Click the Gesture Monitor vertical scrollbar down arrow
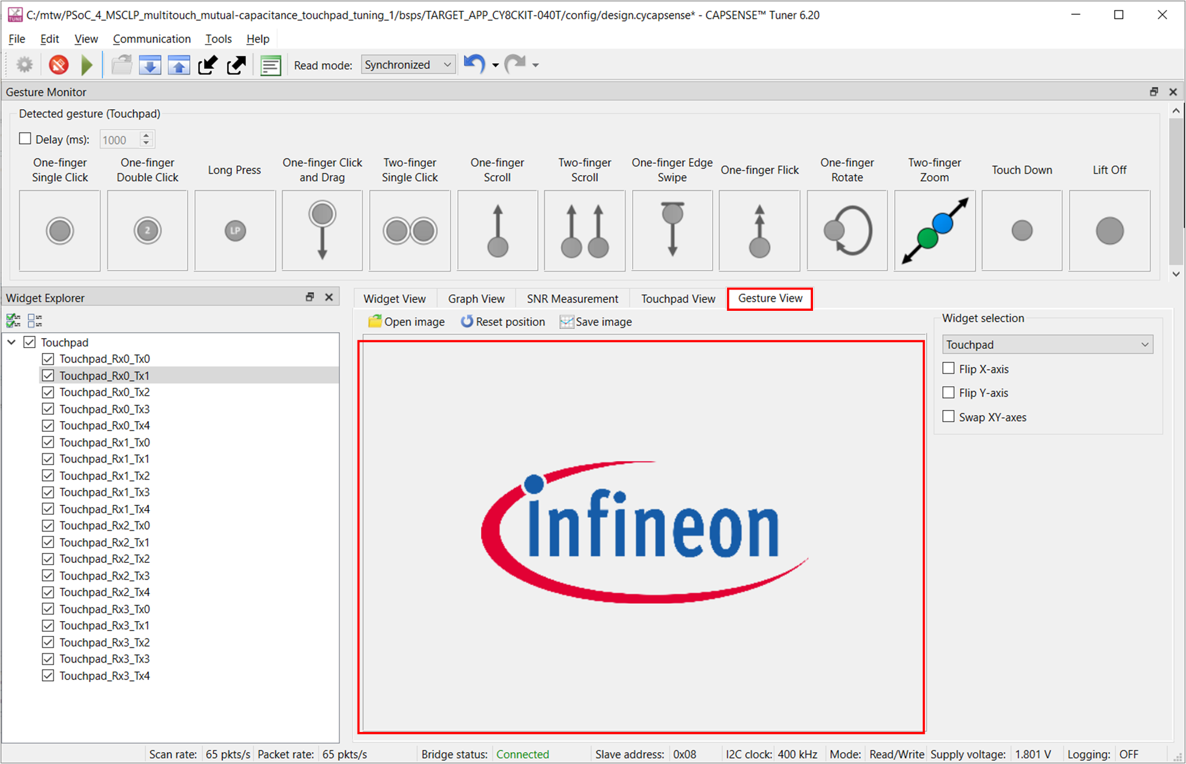 pyautogui.click(x=1176, y=273)
